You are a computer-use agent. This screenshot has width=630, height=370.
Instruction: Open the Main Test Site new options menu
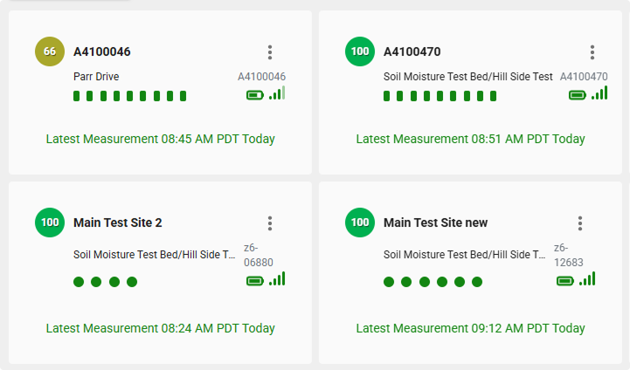click(x=580, y=223)
